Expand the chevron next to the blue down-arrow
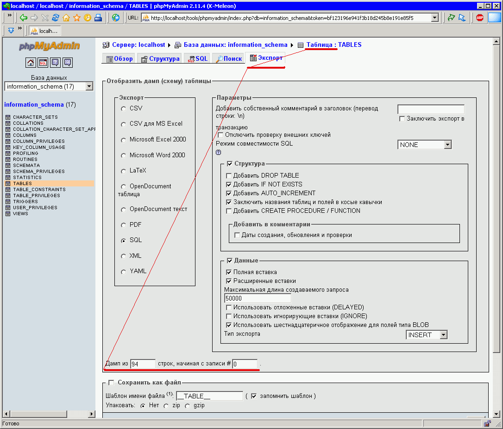The width and height of the screenshot is (503, 429). point(20,29)
